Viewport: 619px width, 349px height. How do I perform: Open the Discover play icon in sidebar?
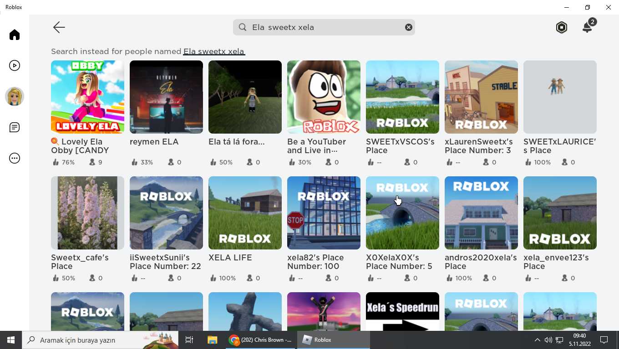coord(15,66)
